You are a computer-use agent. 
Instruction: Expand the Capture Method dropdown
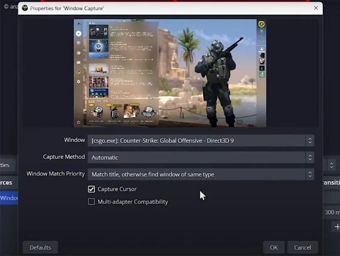click(x=201, y=157)
